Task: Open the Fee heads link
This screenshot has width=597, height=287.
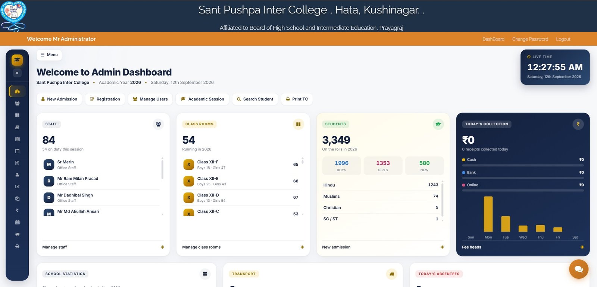Action: coord(523,247)
